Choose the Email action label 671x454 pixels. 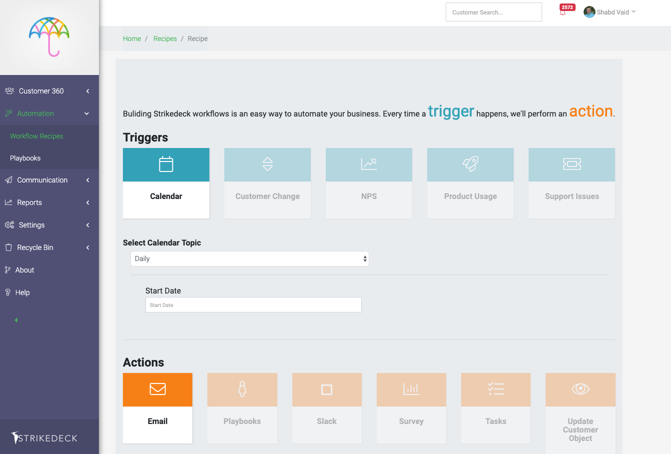(158, 421)
